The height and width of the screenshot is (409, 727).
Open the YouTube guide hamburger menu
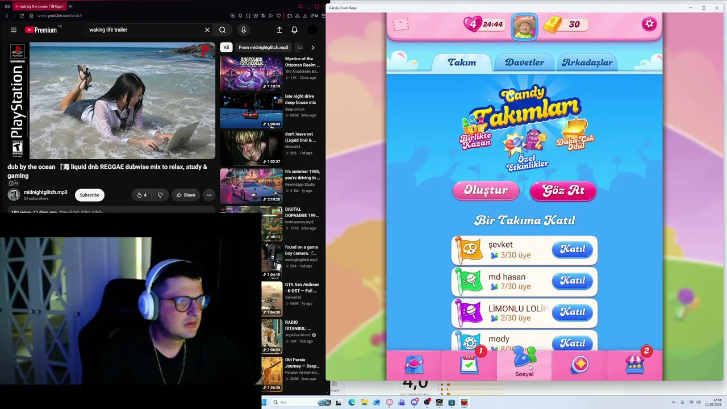14,30
